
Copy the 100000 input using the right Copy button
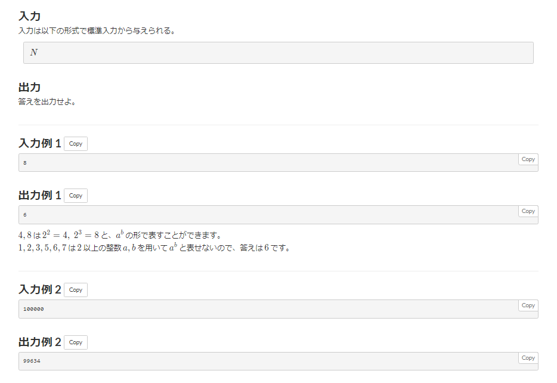tap(527, 305)
